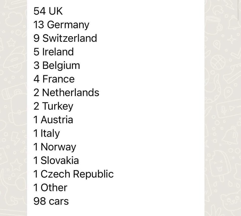Click the word 'cars' at the bottom

click(x=59, y=202)
